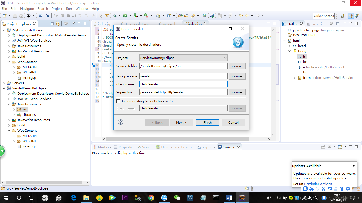Collapse All in Project Explorer
This screenshot has height=203, width=362.
click(x=52, y=24)
